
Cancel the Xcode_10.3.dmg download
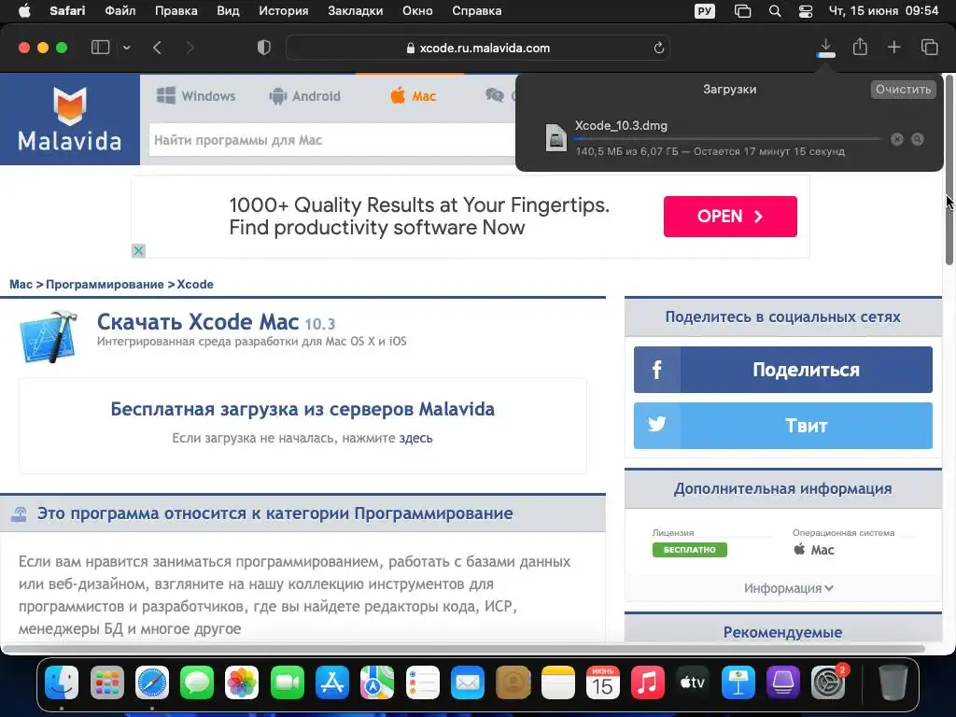pos(896,139)
